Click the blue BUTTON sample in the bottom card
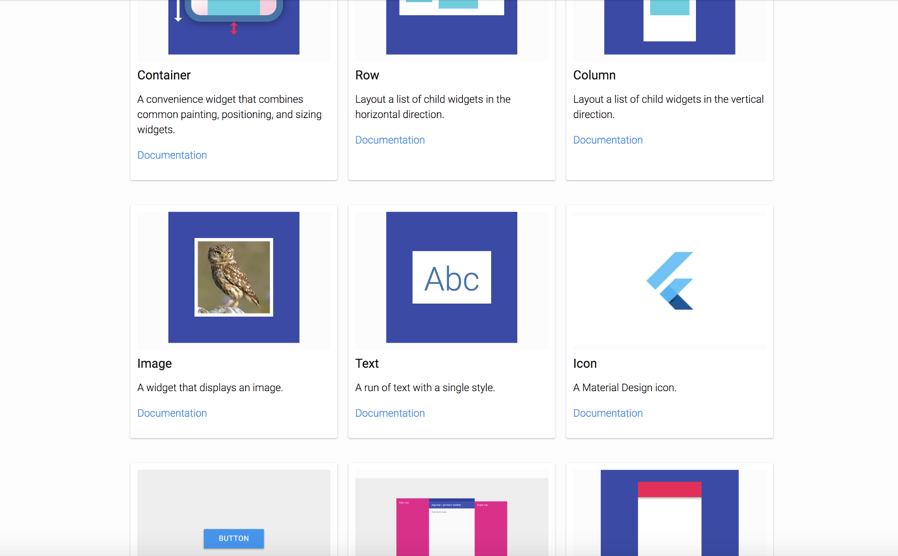This screenshot has width=898, height=556. coord(233,538)
